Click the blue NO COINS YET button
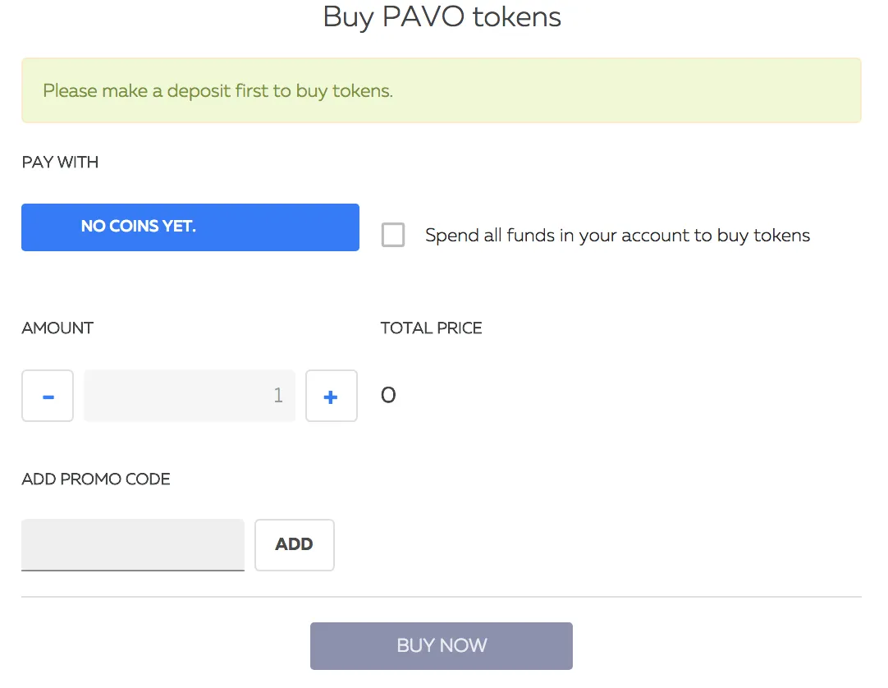 point(190,227)
